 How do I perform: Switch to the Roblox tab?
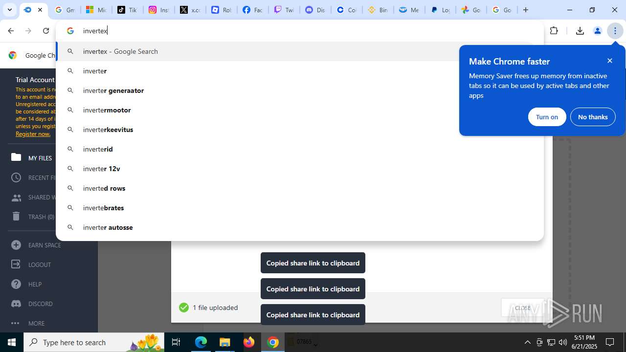[221, 10]
